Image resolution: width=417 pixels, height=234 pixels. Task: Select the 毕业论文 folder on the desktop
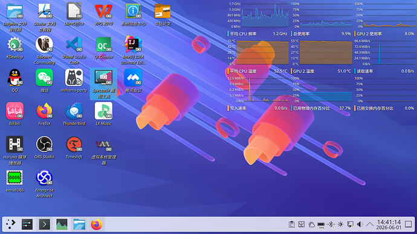pyautogui.click(x=163, y=11)
